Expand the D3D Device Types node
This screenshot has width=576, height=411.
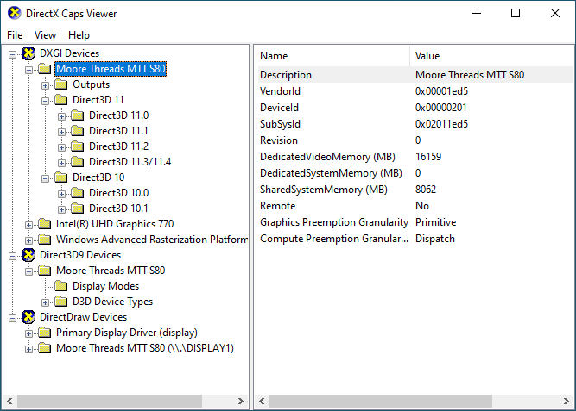(x=45, y=302)
